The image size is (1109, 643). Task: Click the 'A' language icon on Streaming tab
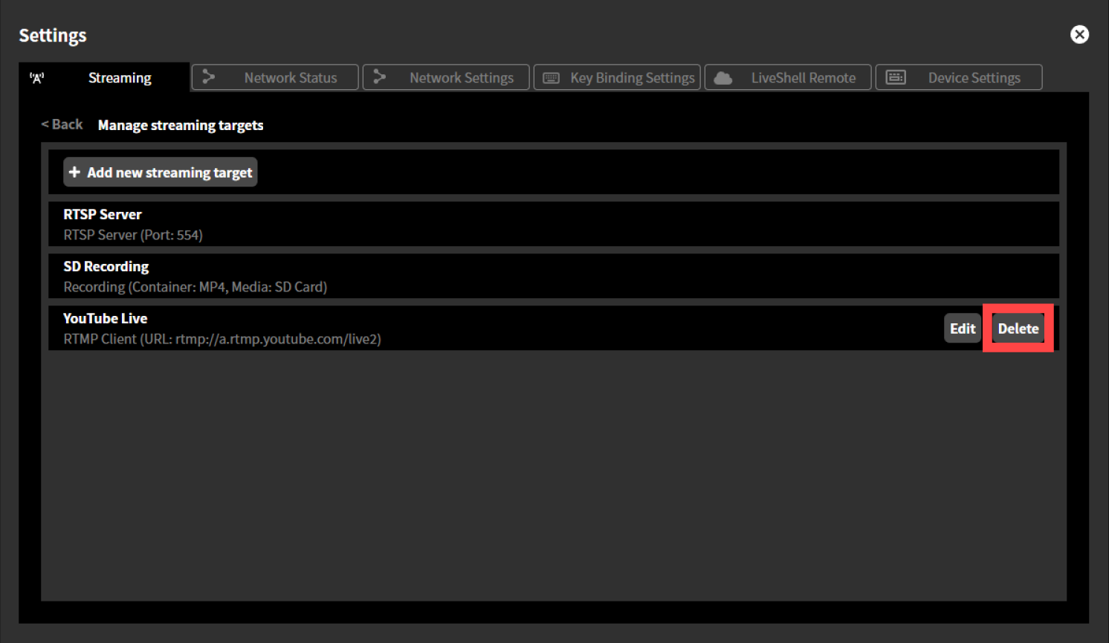click(x=37, y=77)
